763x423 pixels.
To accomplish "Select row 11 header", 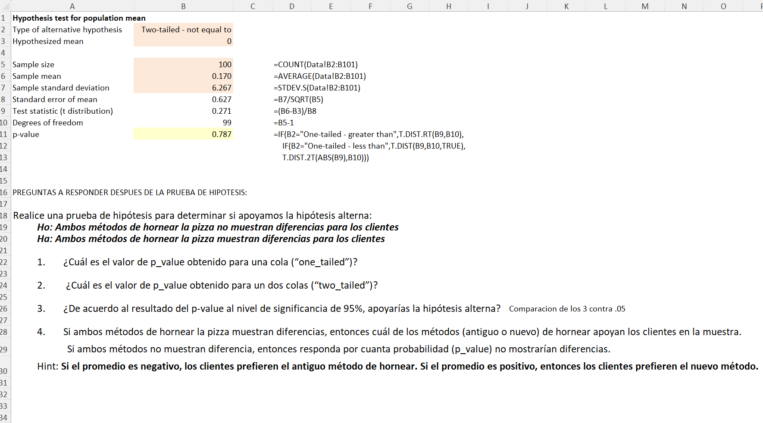I will tap(5, 134).
